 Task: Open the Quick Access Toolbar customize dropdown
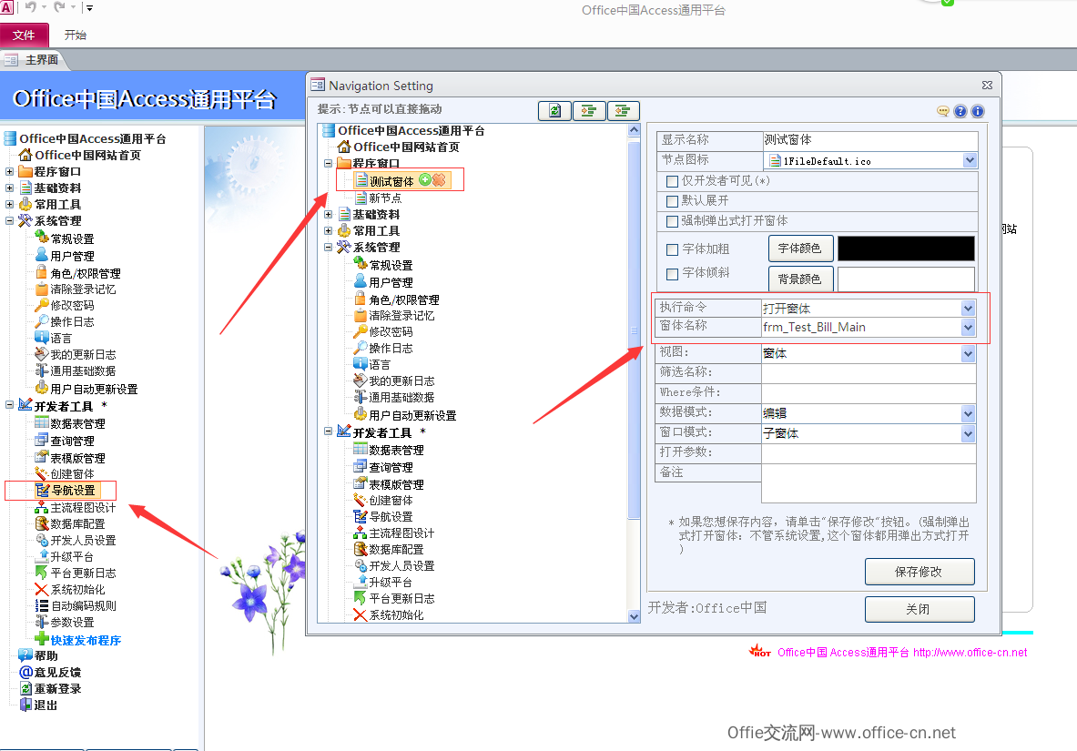tap(89, 7)
